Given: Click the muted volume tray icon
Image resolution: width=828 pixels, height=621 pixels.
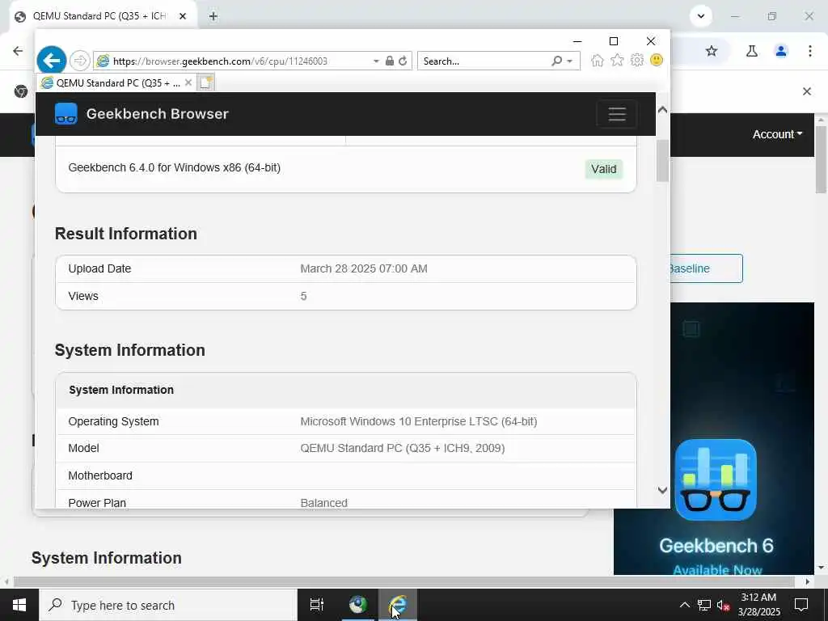Looking at the screenshot, I should coord(724,605).
